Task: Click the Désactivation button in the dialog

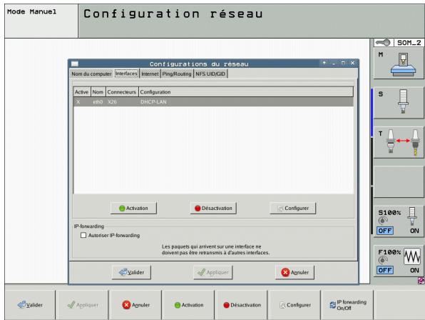Action: (x=213, y=208)
